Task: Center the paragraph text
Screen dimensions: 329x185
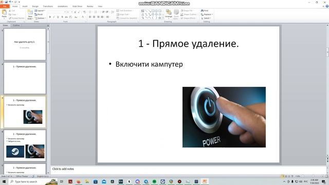Action: [x=94, y=17]
